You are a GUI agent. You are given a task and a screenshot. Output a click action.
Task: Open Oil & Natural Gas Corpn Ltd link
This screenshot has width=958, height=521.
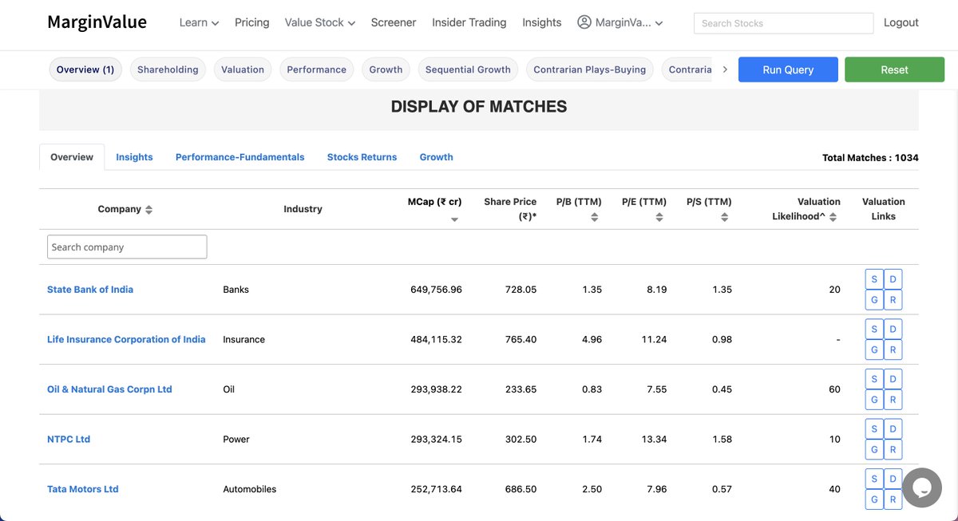tap(109, 389)
